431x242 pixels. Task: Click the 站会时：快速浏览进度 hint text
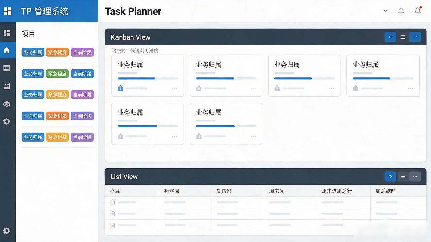(x=135, y=50)
